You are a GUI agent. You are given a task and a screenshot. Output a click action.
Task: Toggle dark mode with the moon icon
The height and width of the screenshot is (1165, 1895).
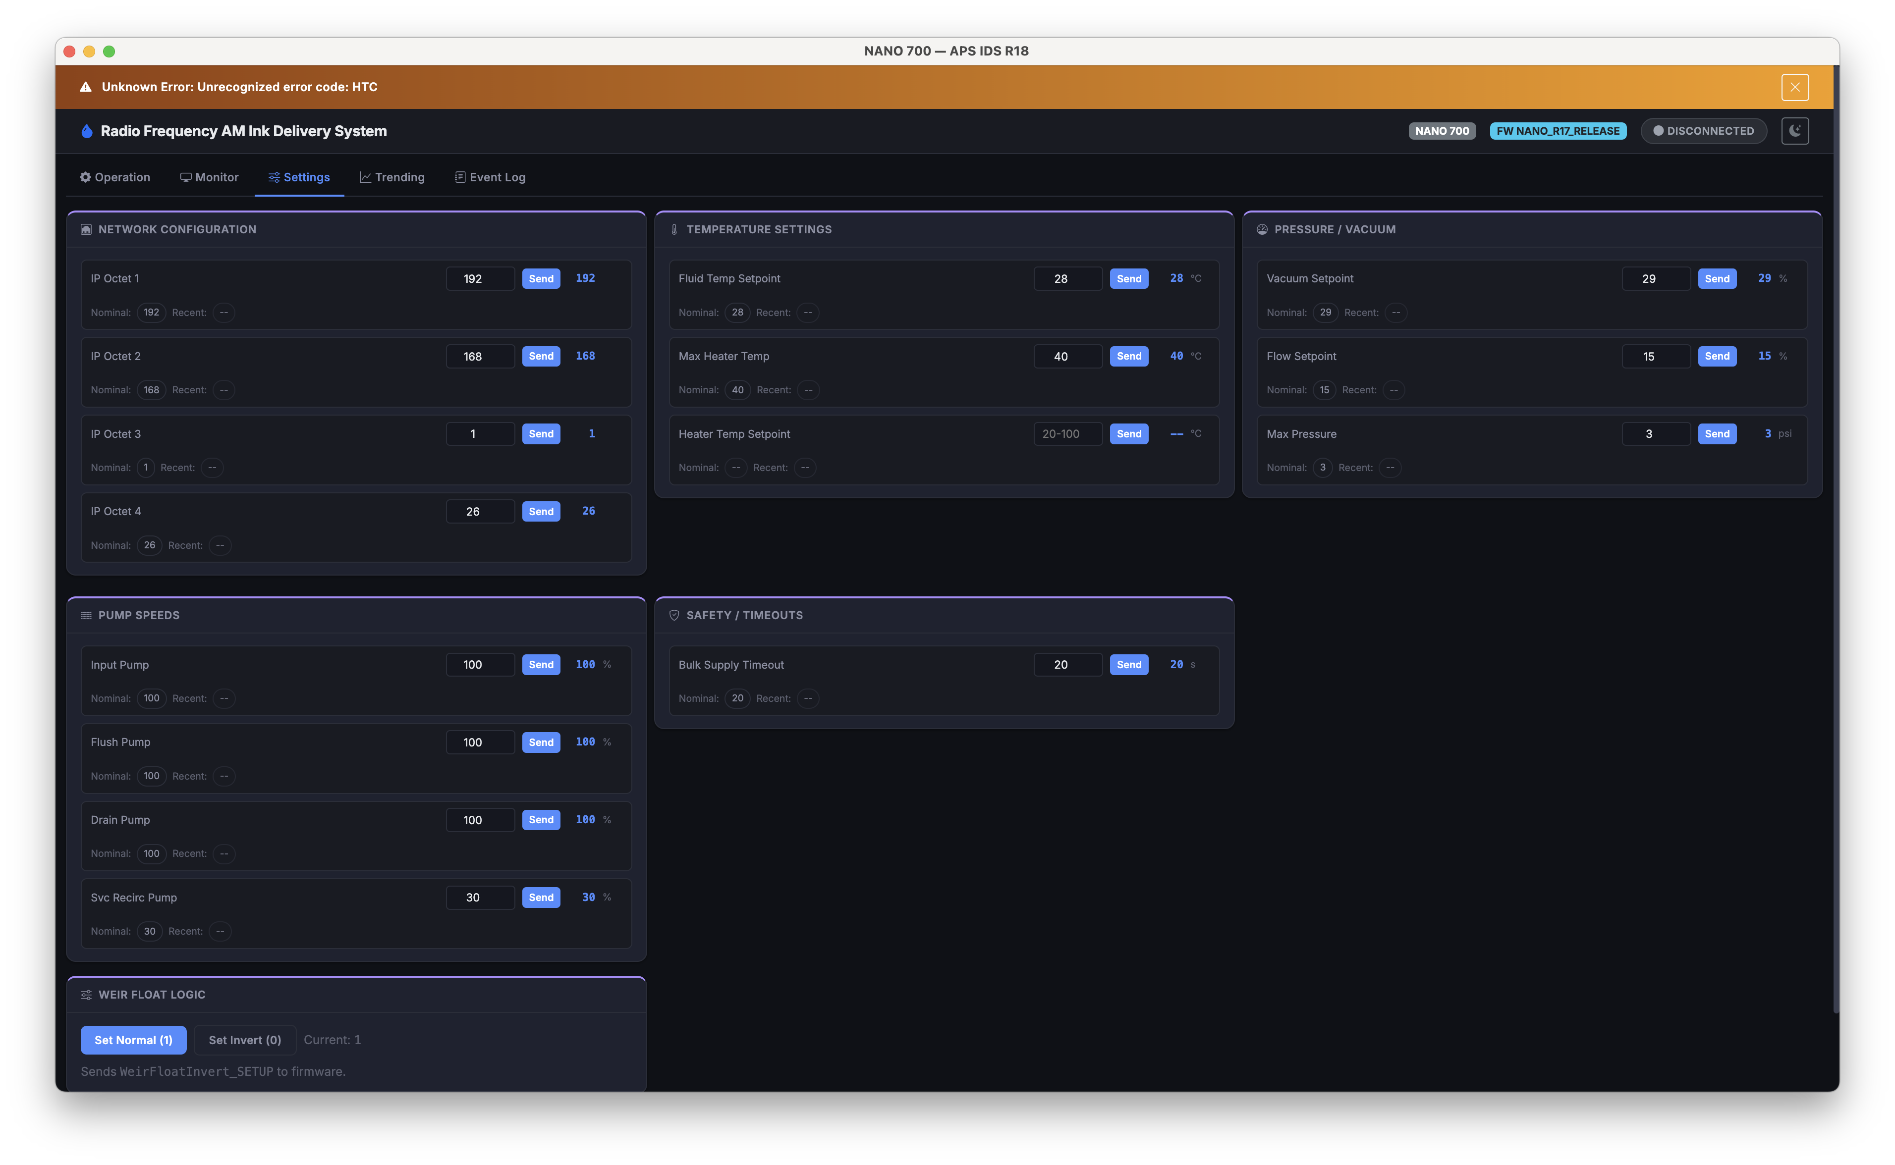tap(1795, 130)
